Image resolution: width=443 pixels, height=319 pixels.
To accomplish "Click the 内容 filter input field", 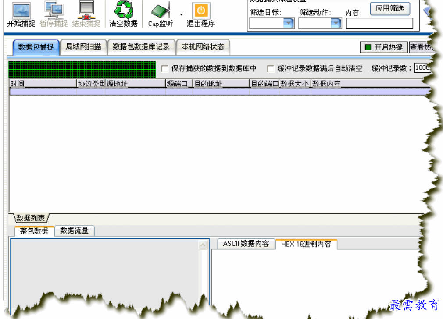I will coord(379,23).
